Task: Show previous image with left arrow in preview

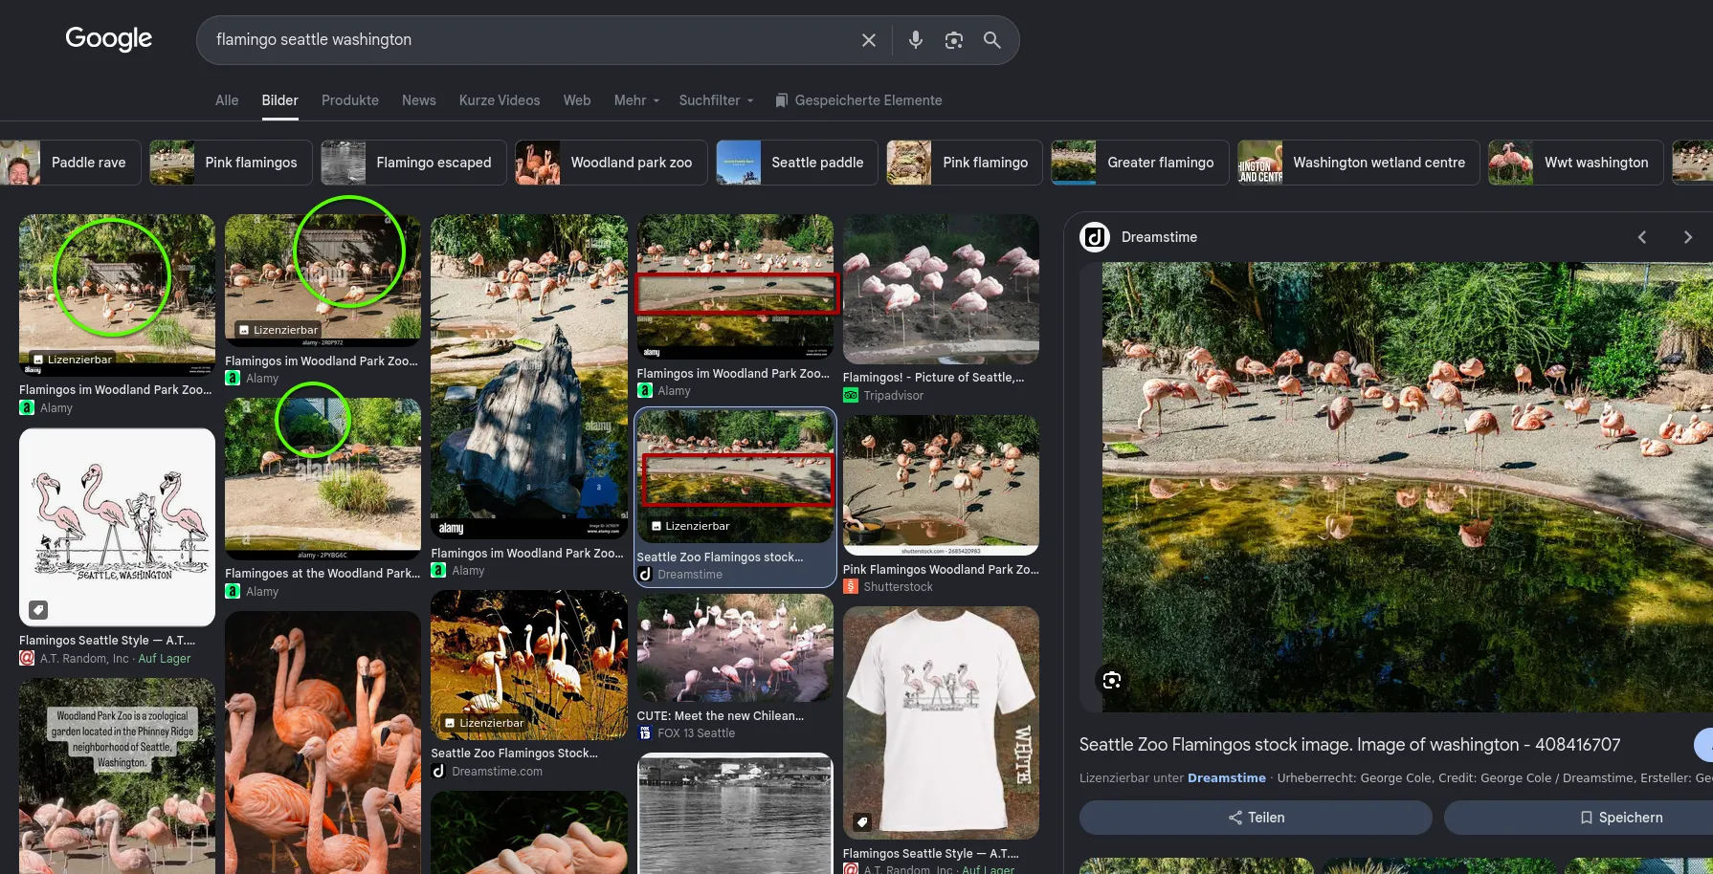Action: (1642, 237)
